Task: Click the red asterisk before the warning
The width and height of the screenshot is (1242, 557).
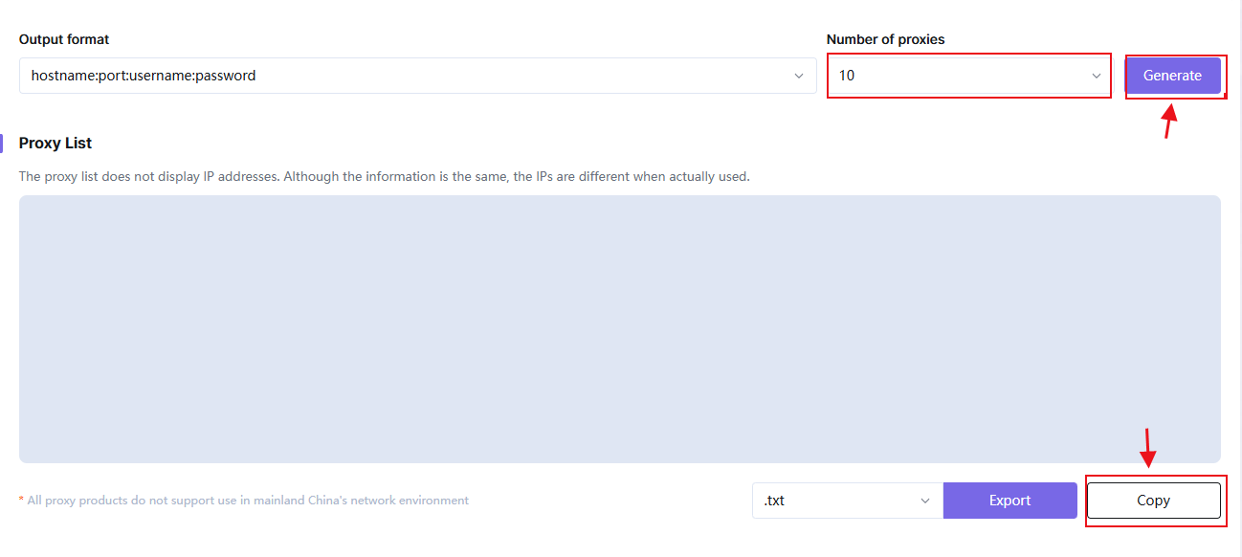Action: (x=21, y=500)
